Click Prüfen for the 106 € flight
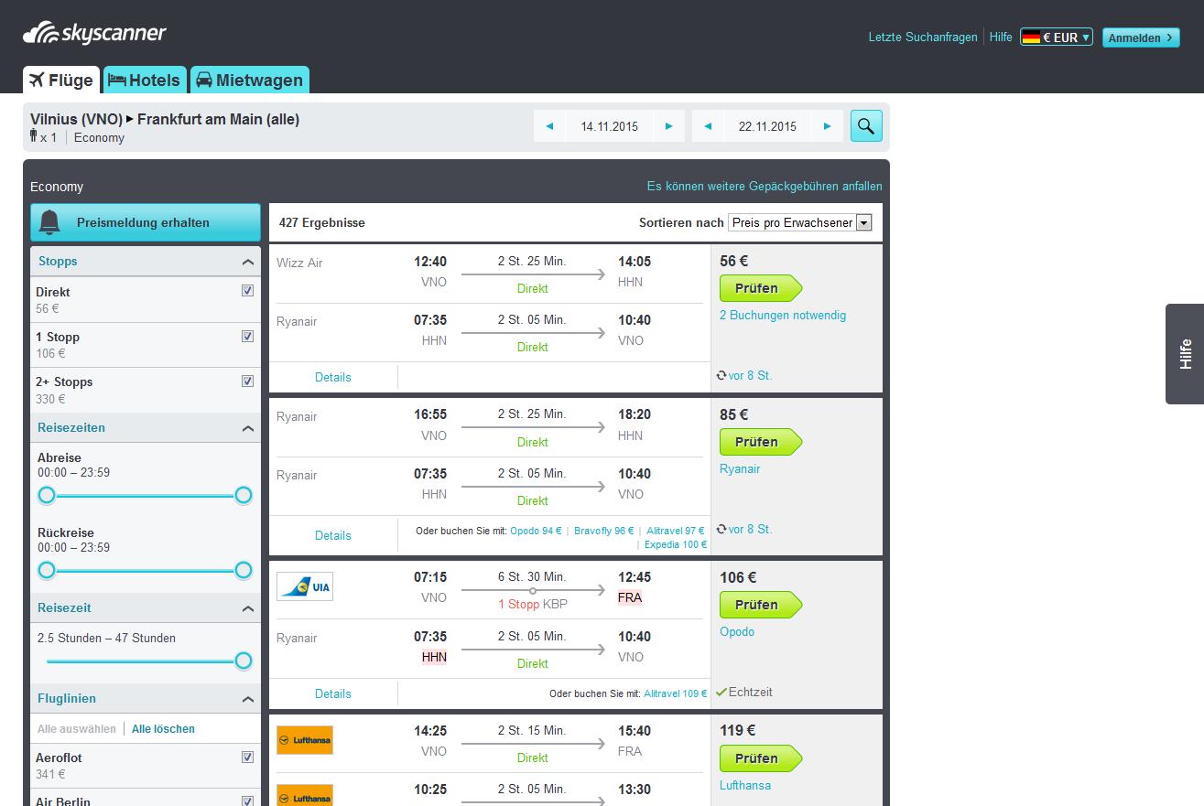Viewport: 1204px width, 806px height. coord(760,605)
